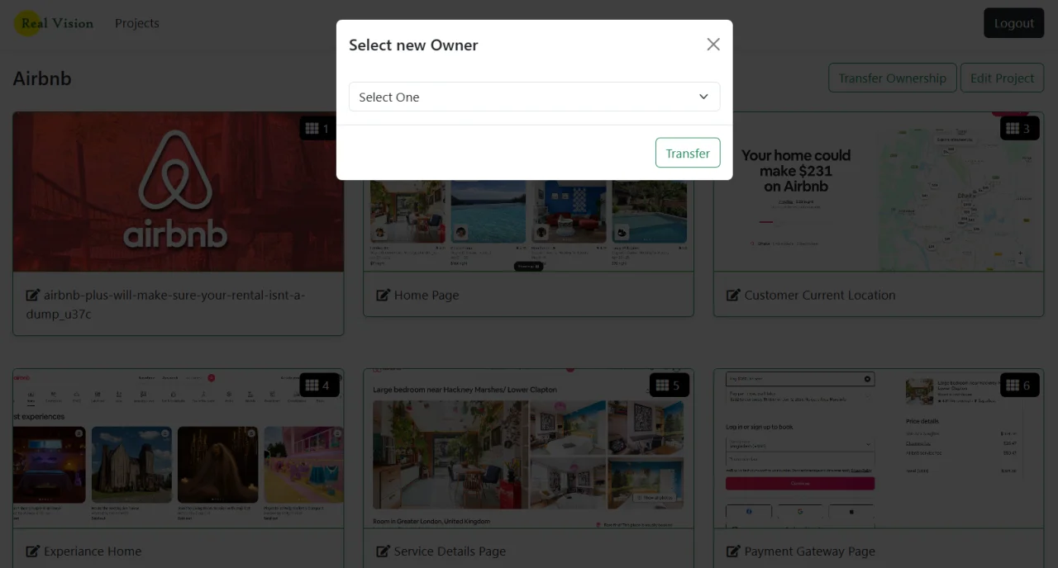Click the grid badge numbered 6
The image size is (1058, 568).
pyautogui.click(x=1018, y=385)
